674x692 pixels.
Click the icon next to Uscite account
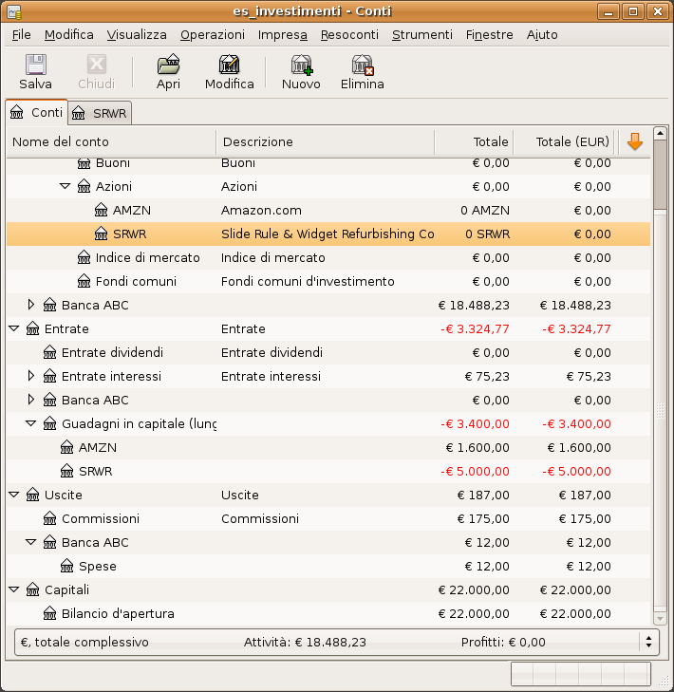32,496
